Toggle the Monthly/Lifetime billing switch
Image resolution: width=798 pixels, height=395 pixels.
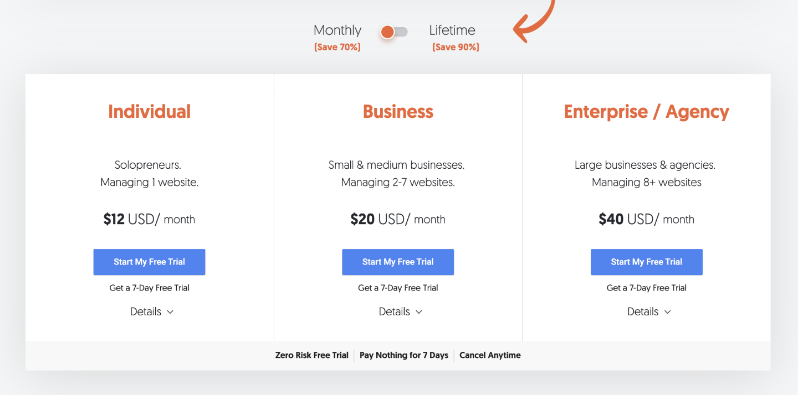point(394,32)
